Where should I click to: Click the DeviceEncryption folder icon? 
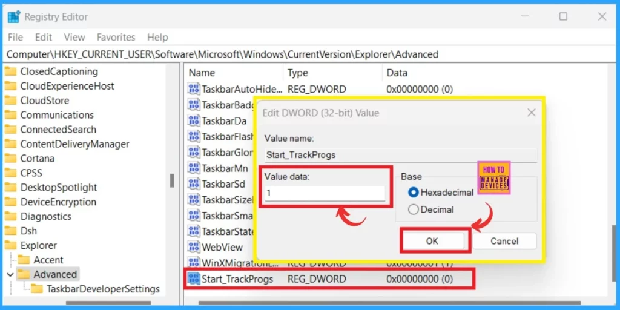pos(11,202)
